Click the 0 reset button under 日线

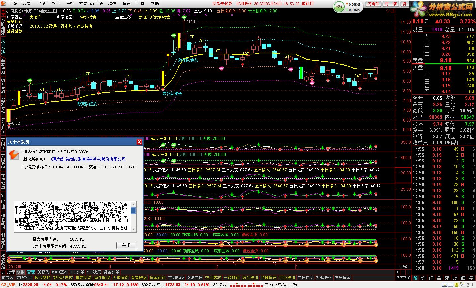pyautogui.click(x=408, y=272)
